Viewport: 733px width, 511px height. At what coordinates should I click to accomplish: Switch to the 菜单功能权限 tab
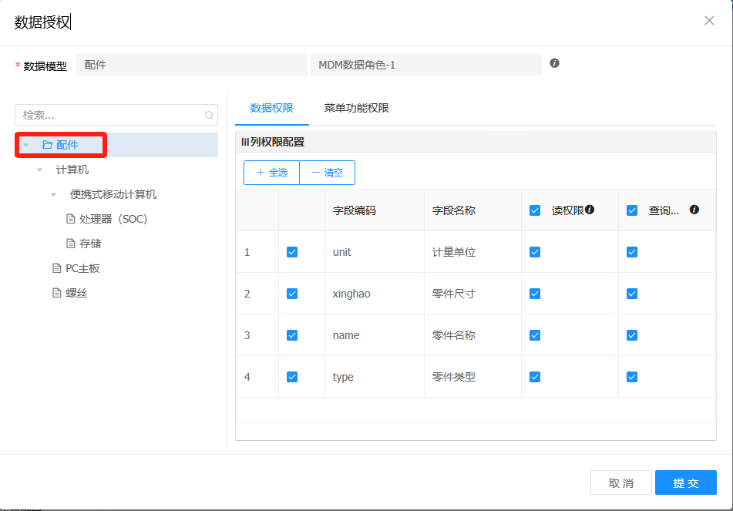pyautogui.click(x=356, y=109)
